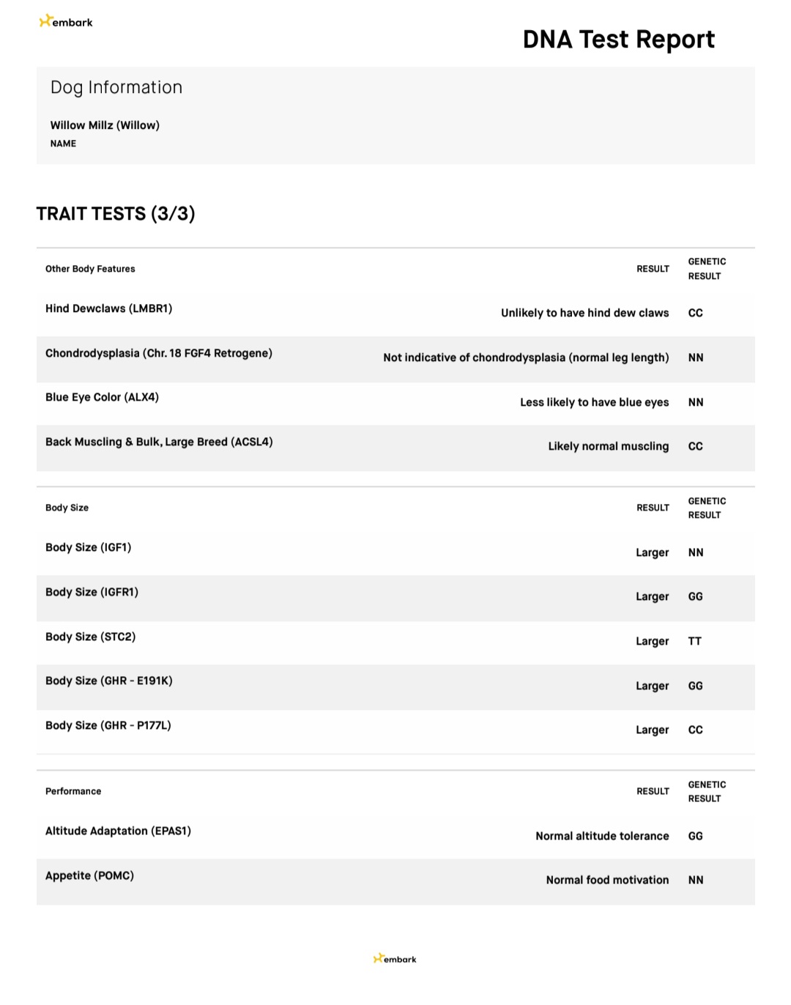Click the Appetite (POMC) trait label

click(89, 875)
